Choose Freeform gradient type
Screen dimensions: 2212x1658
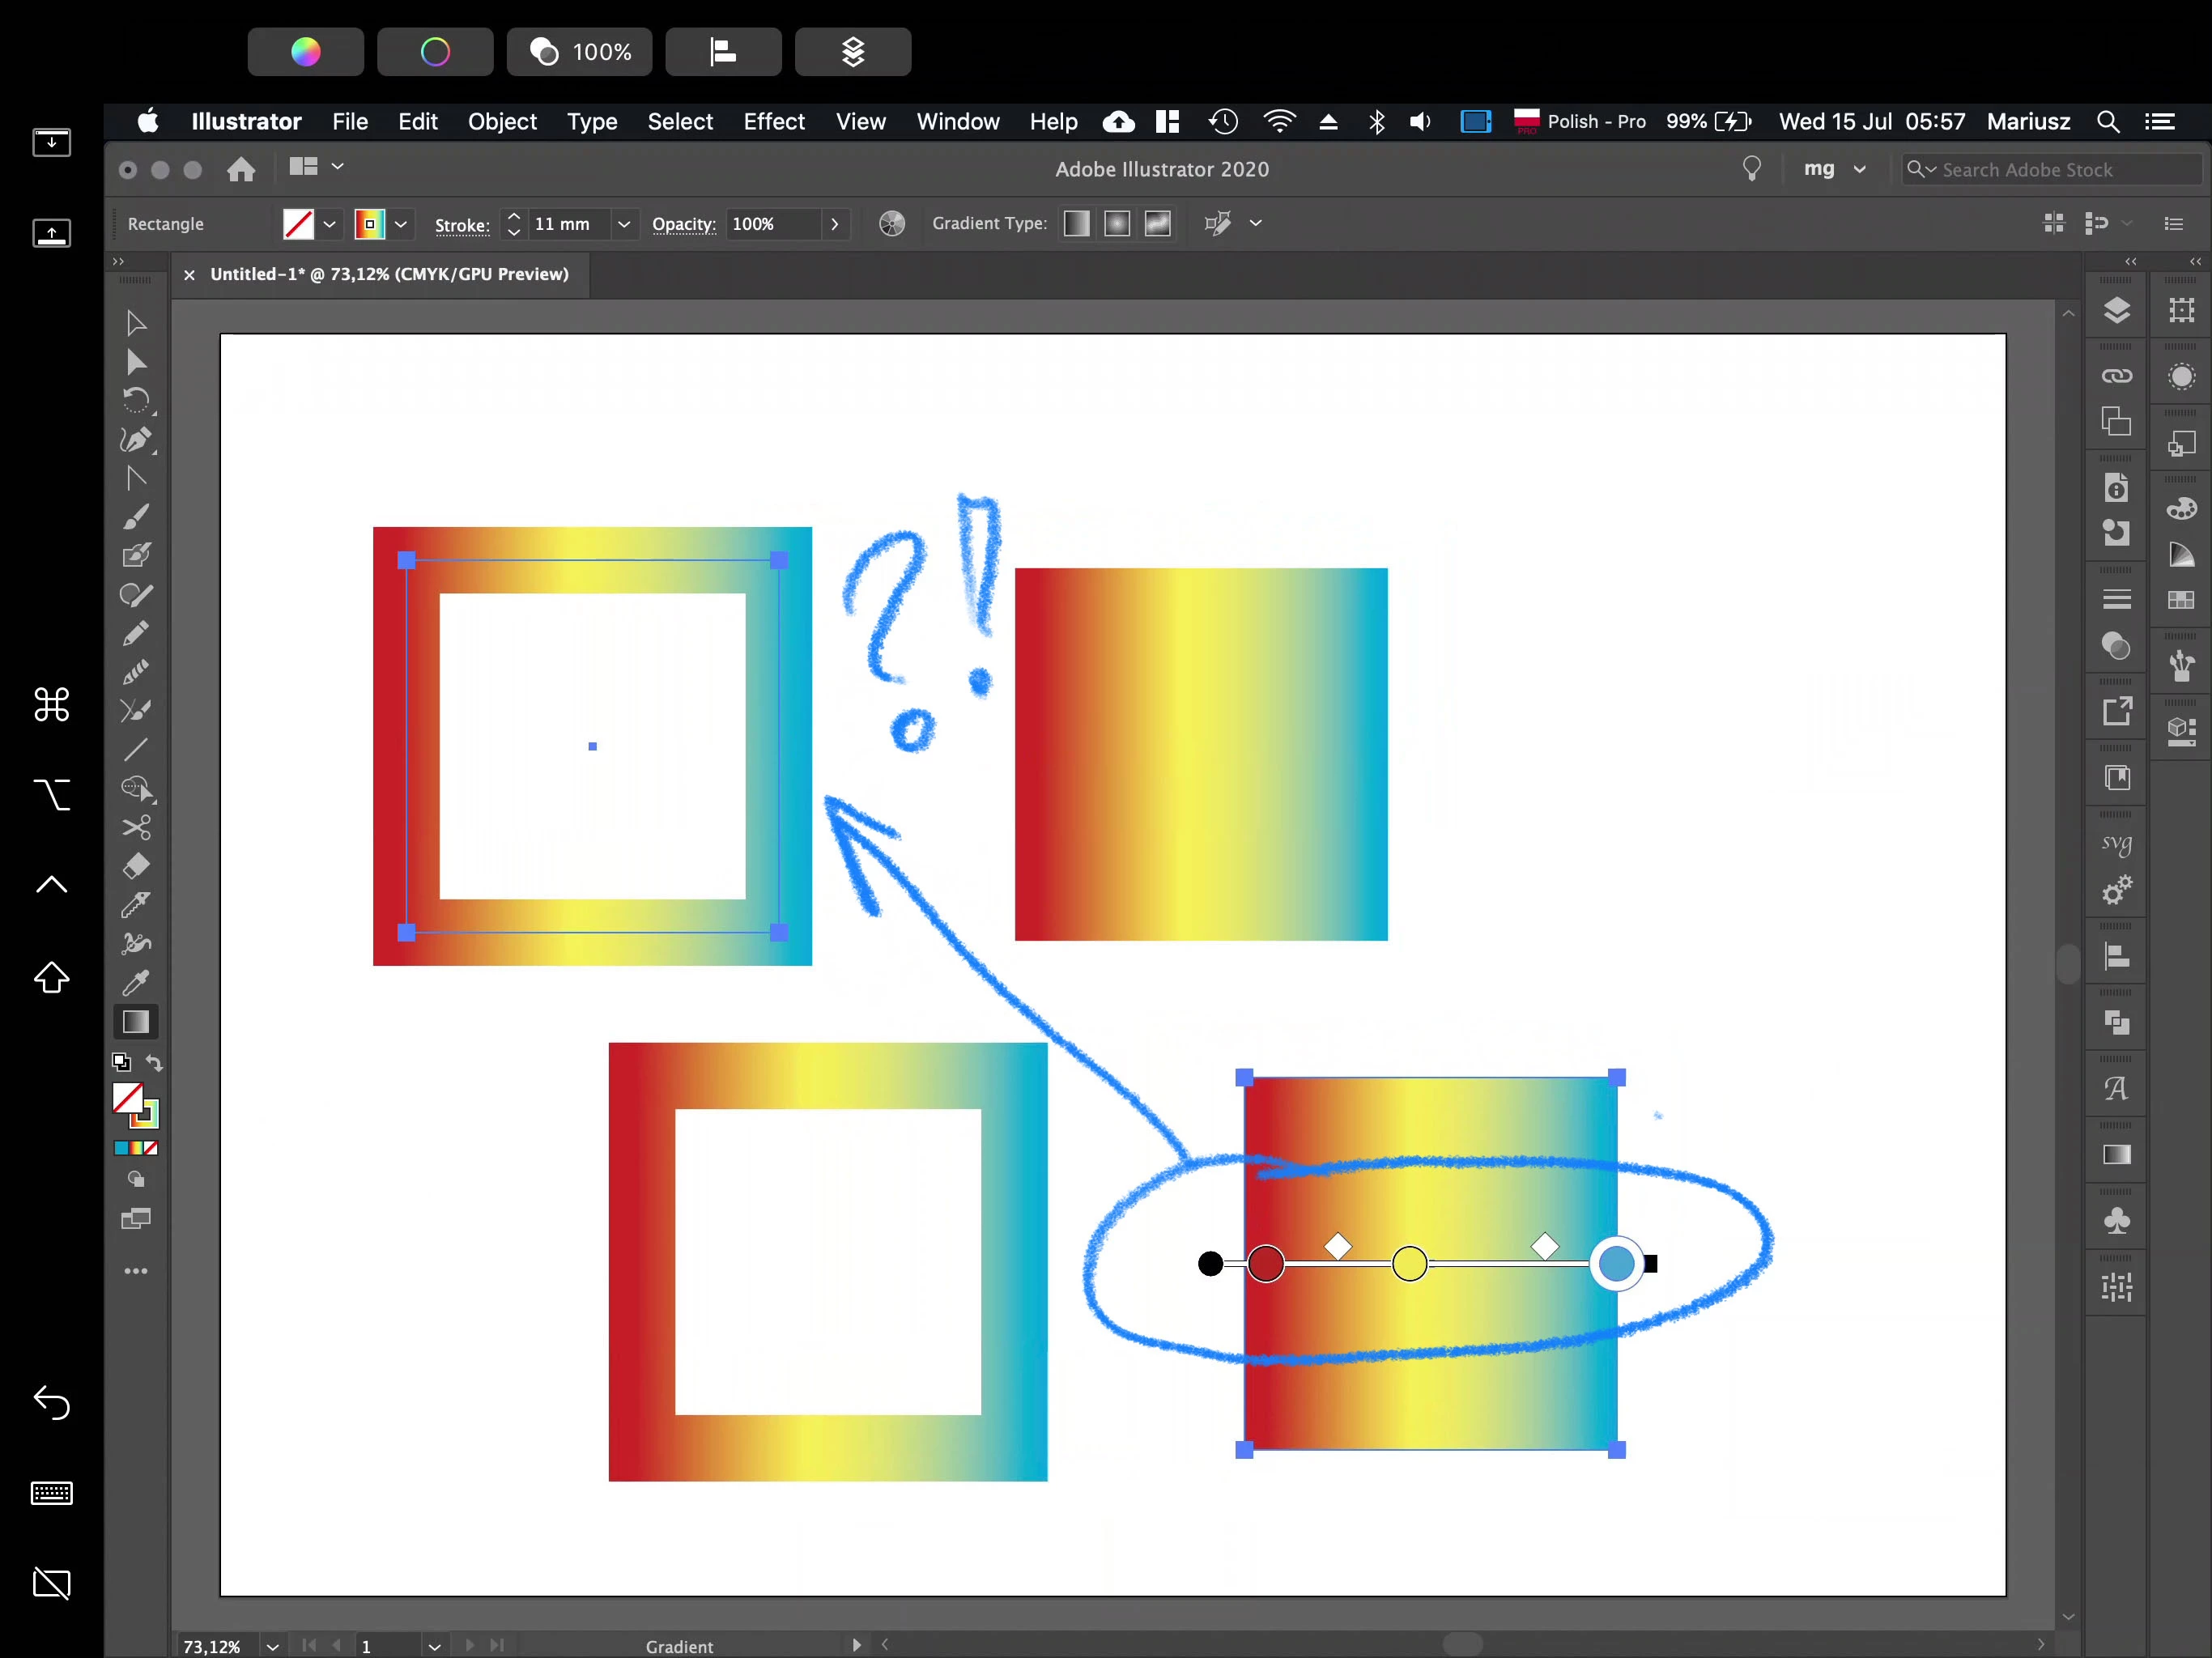click(1158, 224)
